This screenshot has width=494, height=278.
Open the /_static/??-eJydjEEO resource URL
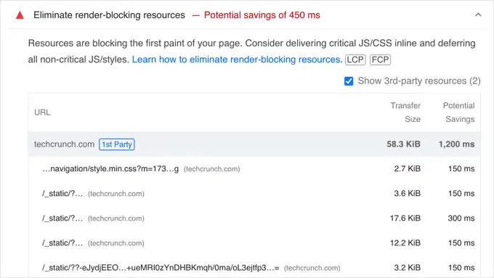pyautogui.click(x=161, y=268)
